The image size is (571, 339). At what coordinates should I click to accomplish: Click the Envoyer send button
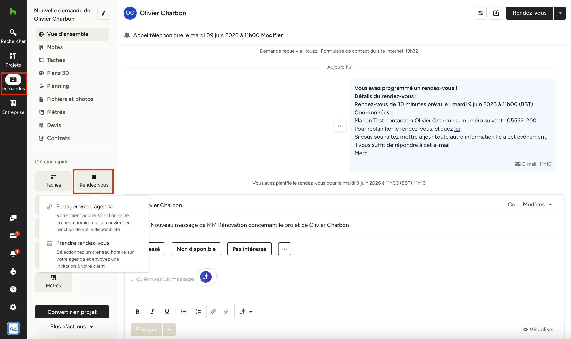pyautogui.click(x=146, y=330)
